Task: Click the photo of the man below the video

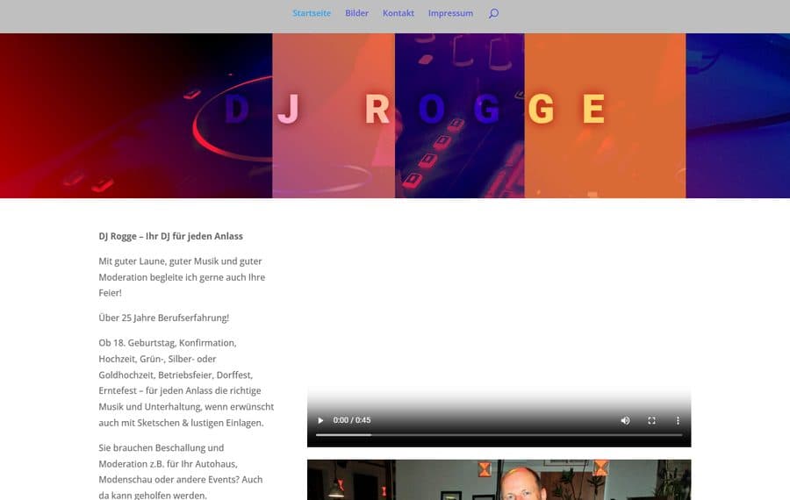Action: (499, 479)
